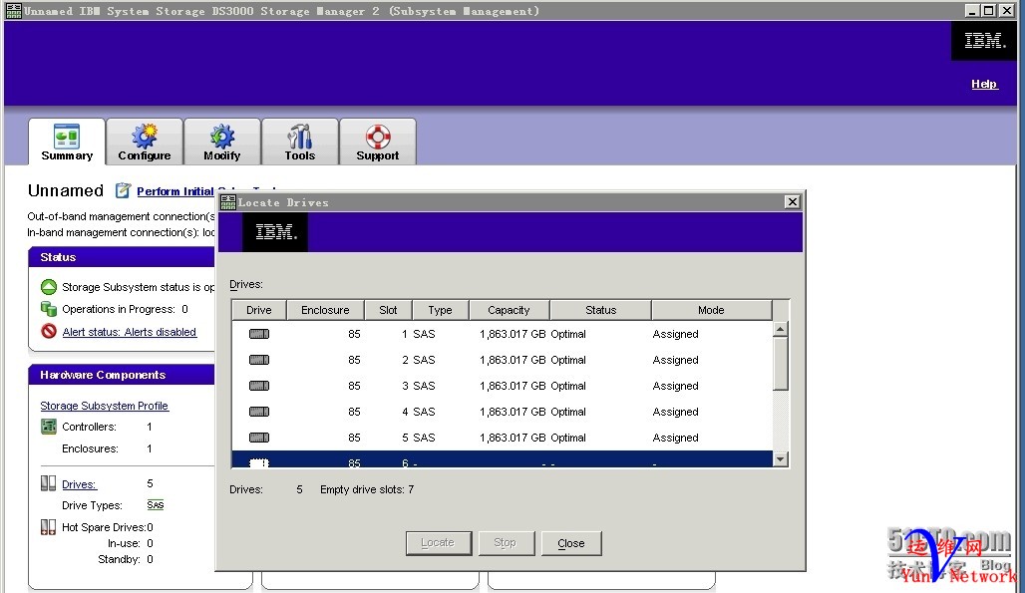Click the Hardware Components panel header
The image size is (1025, 593).
pyautogui.click(x=122, y=375)
